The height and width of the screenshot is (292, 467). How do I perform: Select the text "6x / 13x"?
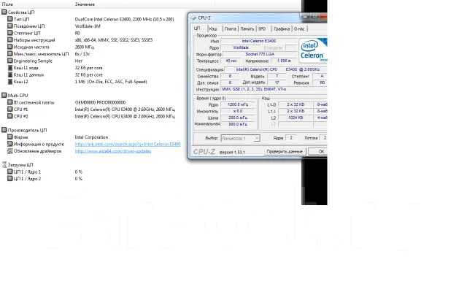(x=82, y=53)
